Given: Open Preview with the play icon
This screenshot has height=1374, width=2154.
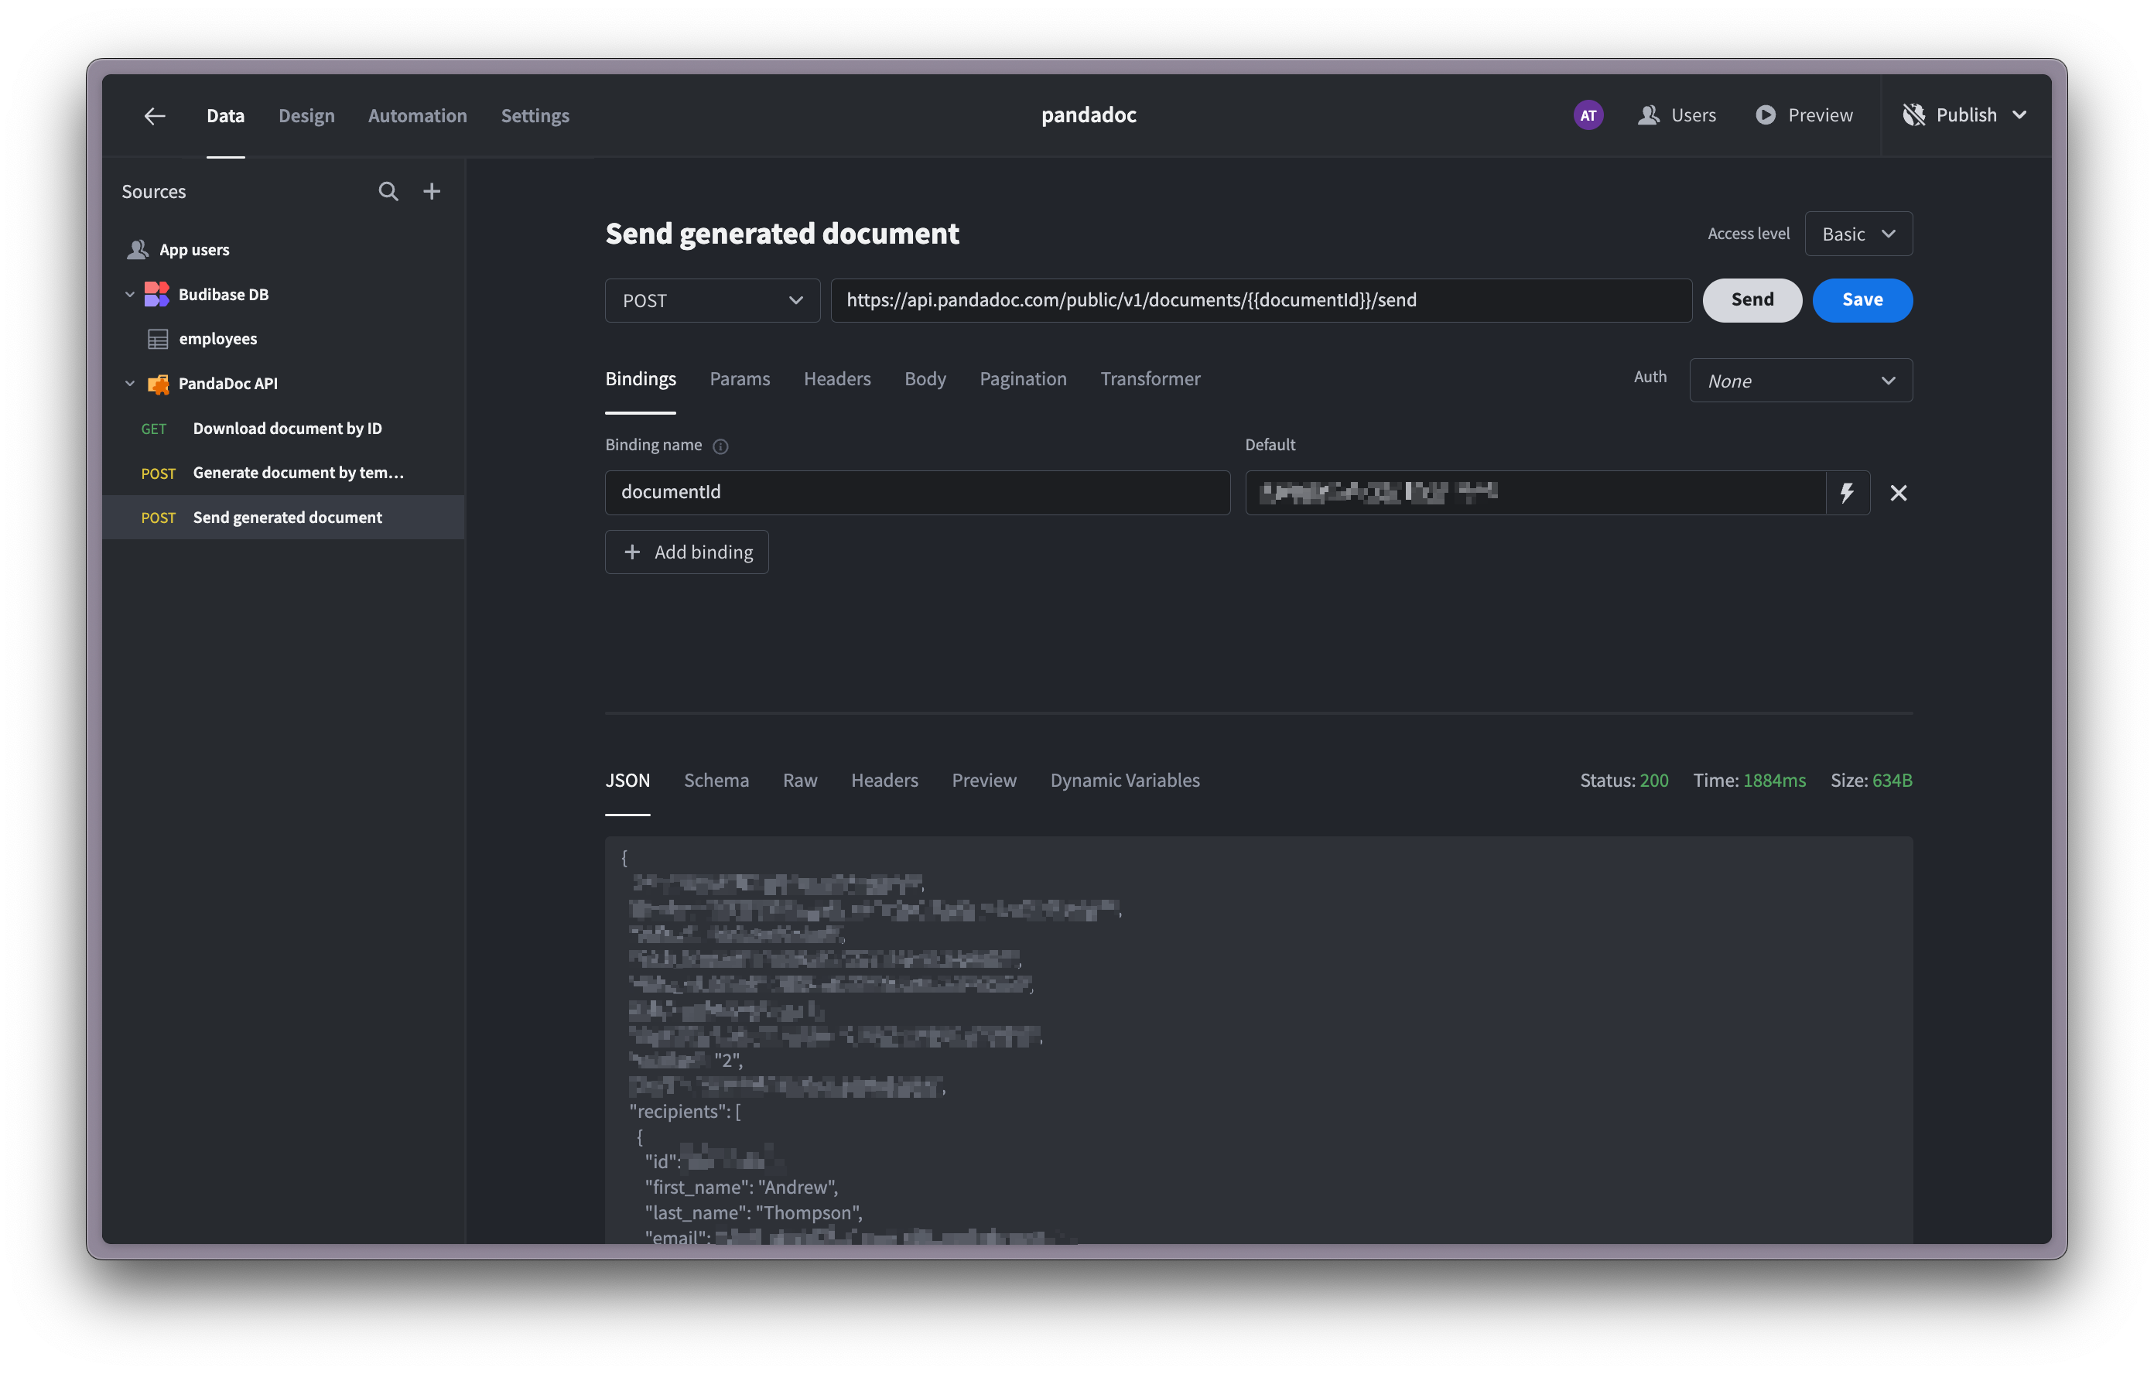Looking at the screenshot, I should click(1765, 115).
